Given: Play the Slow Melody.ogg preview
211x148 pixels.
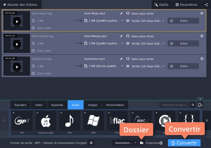Looking at the screenshot, I should (x=17, y=44).
